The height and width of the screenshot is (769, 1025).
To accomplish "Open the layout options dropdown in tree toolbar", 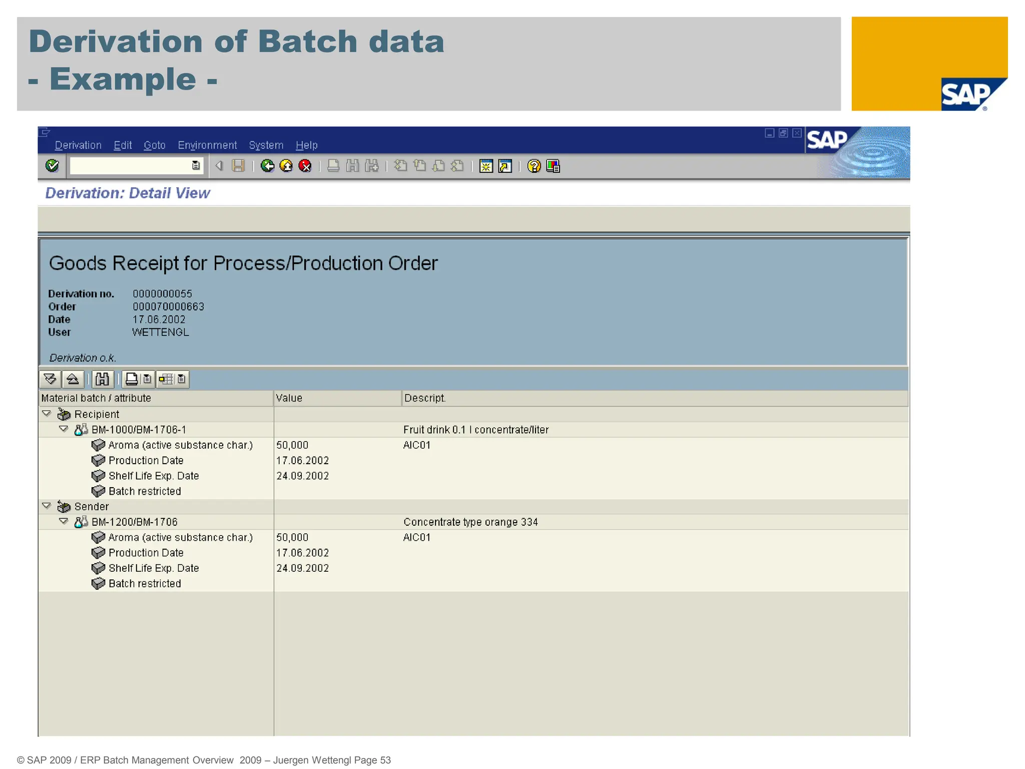I will coord(182,379).
